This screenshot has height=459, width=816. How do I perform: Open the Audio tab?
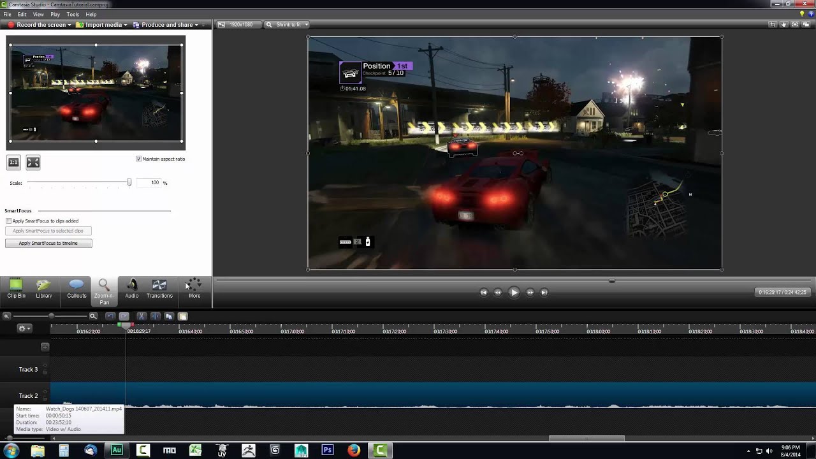tap(132, 289)
